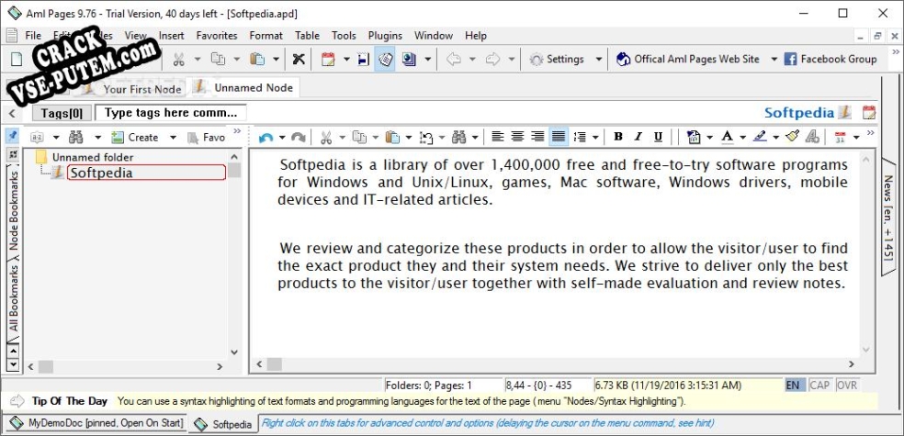Click the Favo button in tree toolbar
Image resolution: width=904 pixels, height=436 pixels.
[207, 137]
